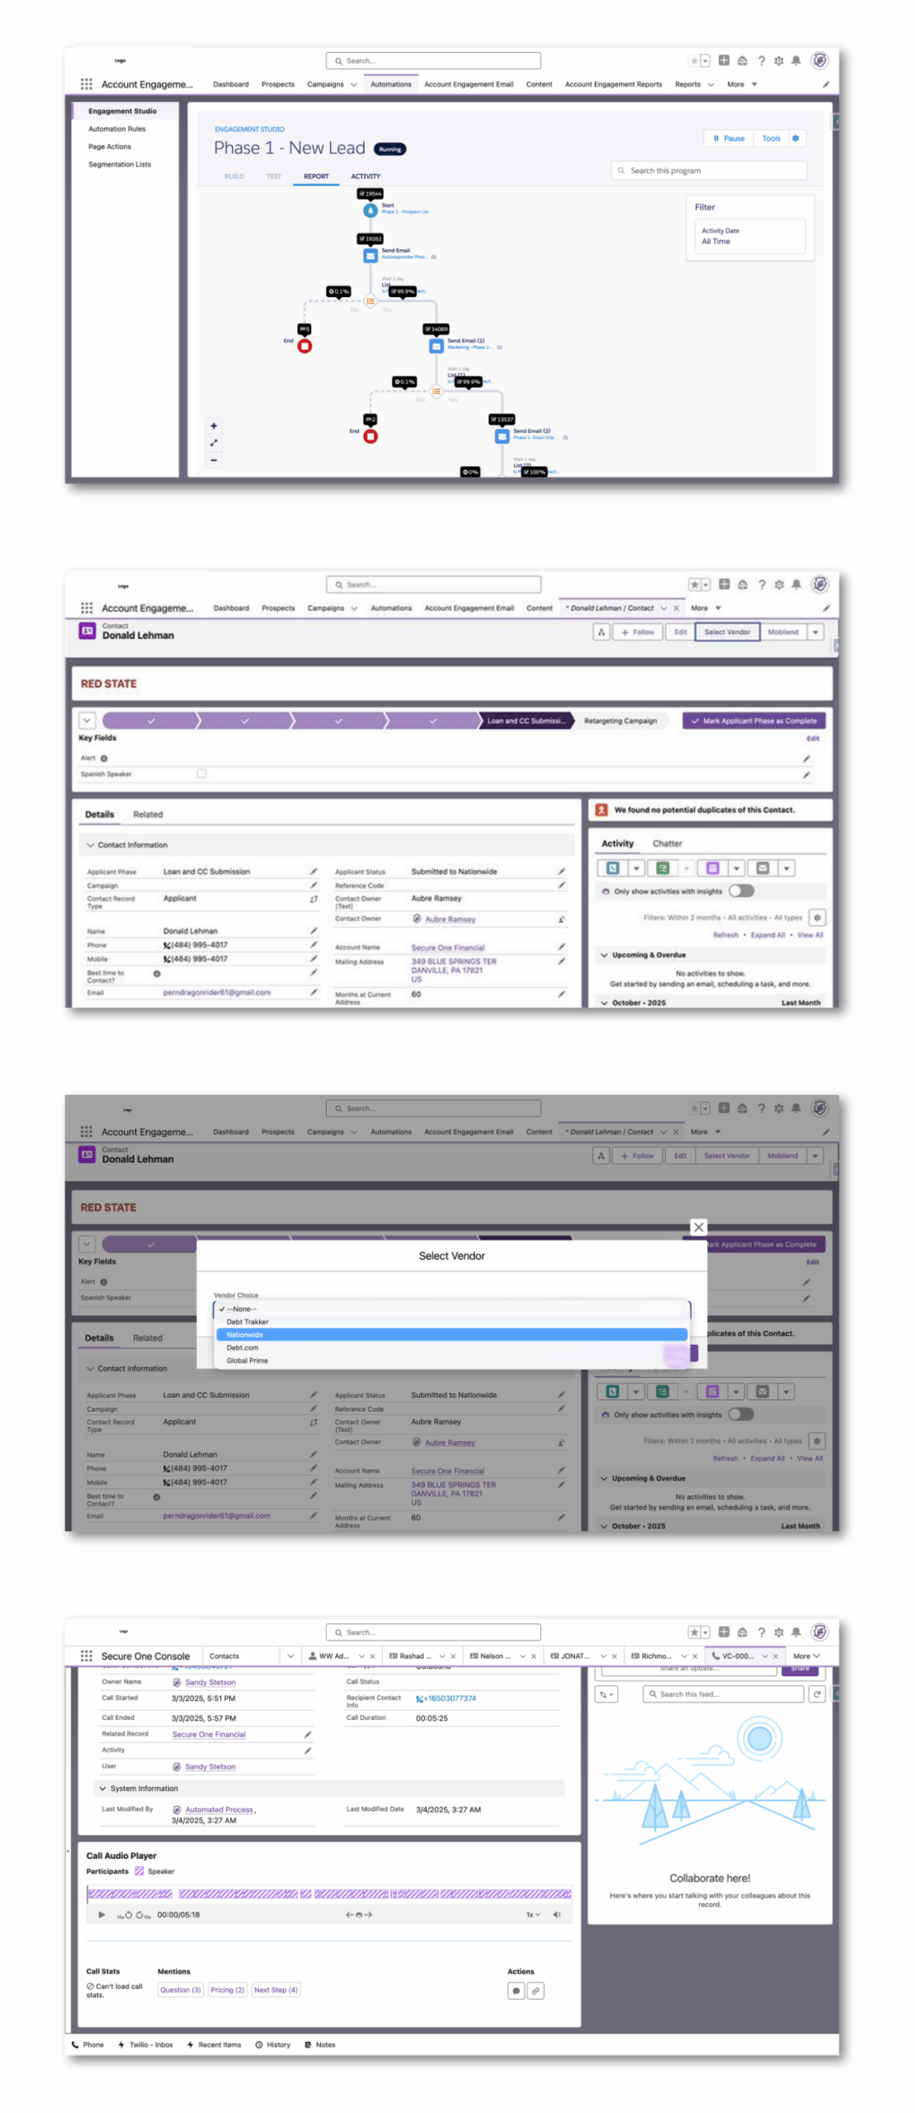915x2113 pixels.
Task: Click the link icon under Actions
Action: point(535,1990)
